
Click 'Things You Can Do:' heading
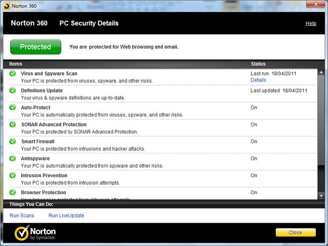click(31, 204)
